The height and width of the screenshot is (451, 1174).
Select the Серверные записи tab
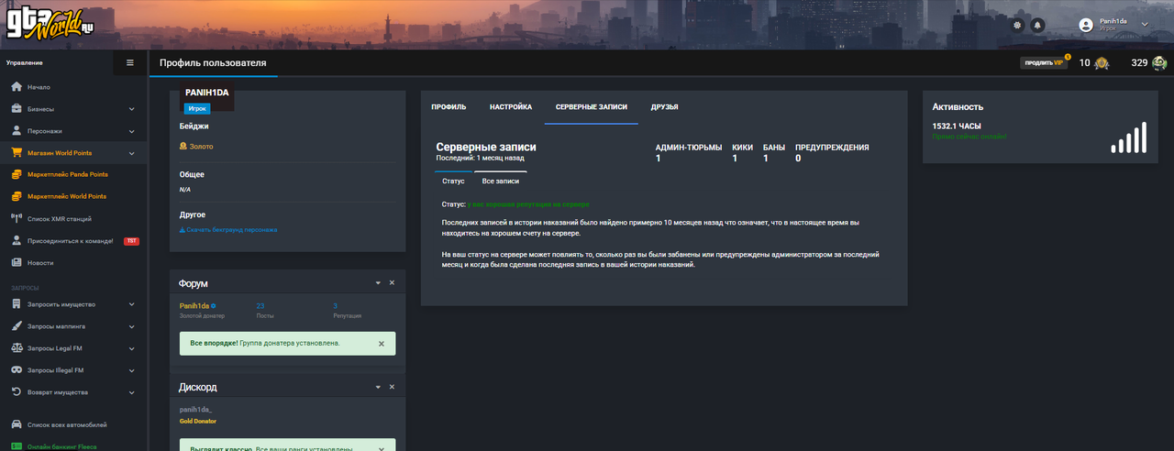[x=592, y=107]
